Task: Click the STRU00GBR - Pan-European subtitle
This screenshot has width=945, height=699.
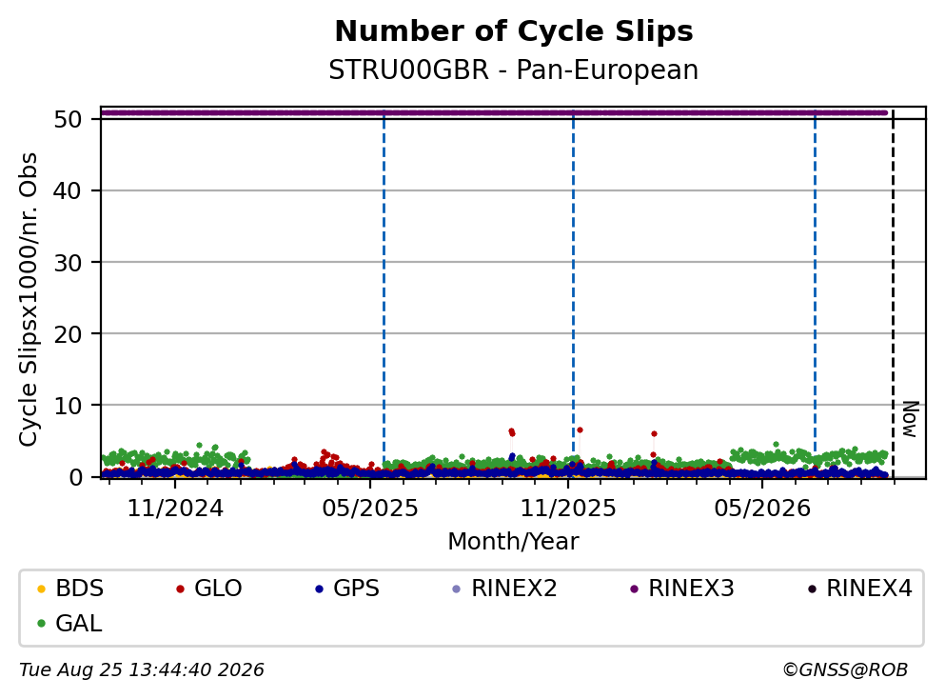Action: pyautogui.click(x=514, y=70)
